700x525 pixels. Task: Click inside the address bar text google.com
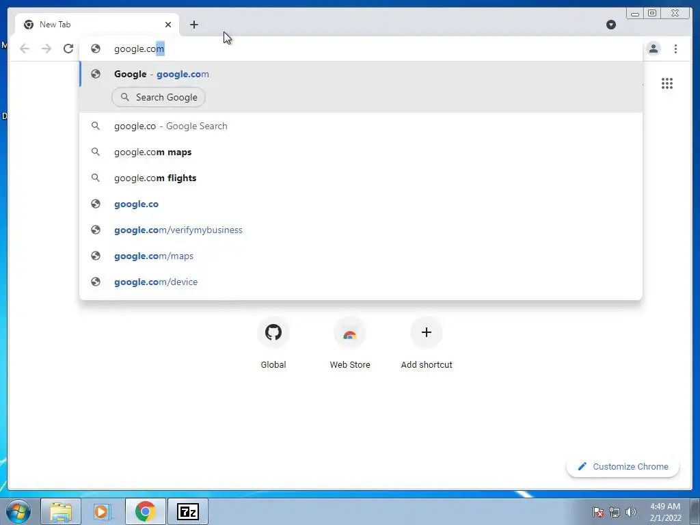tap(139, 49)
